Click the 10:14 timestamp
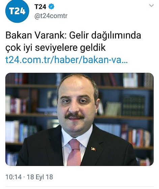The image size is (159, 189). [14, 177]
